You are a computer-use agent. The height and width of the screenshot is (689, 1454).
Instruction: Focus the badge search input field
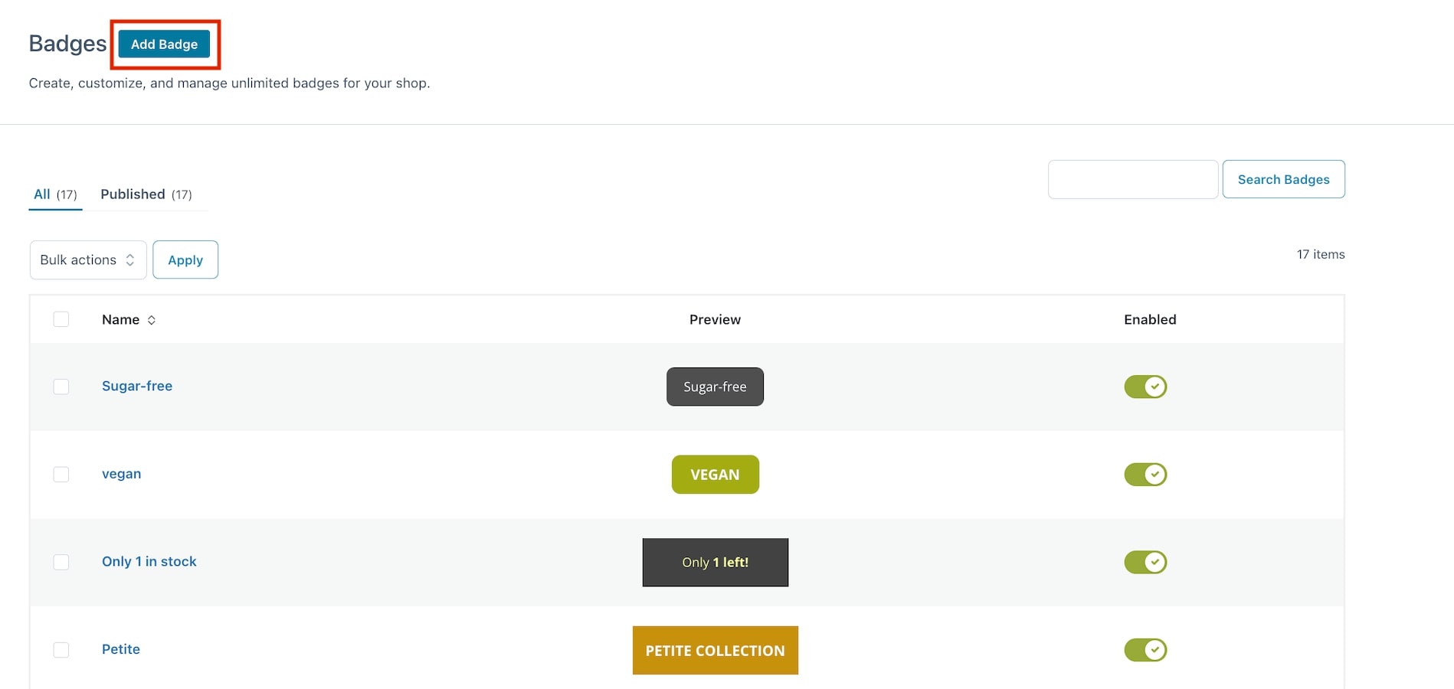click(1133, 179)
